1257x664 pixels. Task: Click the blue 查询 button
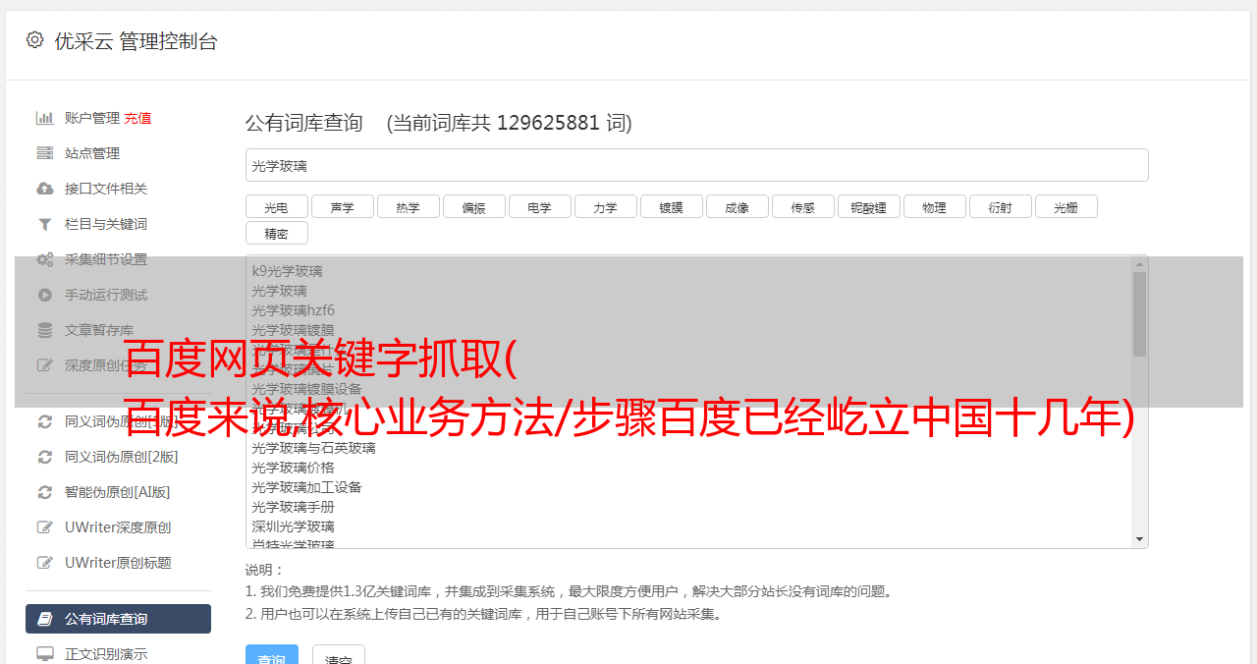click(x=272, y=656)
